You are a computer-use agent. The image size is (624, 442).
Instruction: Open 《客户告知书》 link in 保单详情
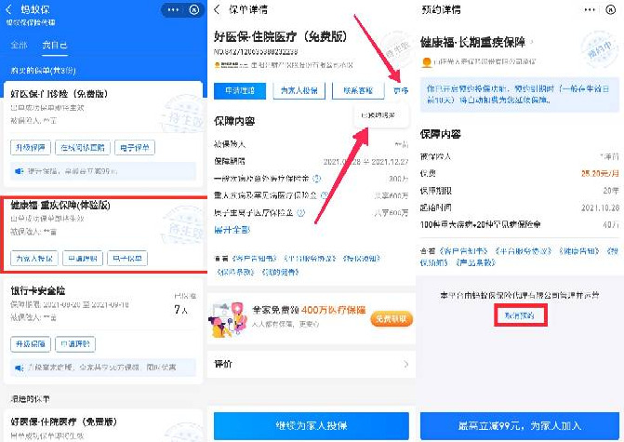[254, 259]
